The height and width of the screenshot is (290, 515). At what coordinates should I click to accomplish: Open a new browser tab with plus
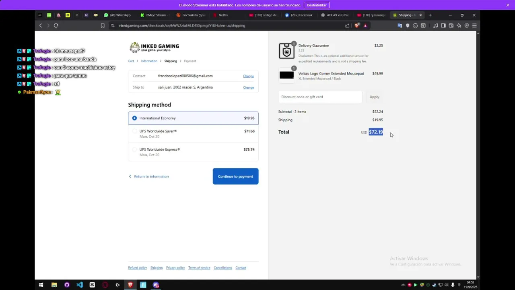[430, 15]
